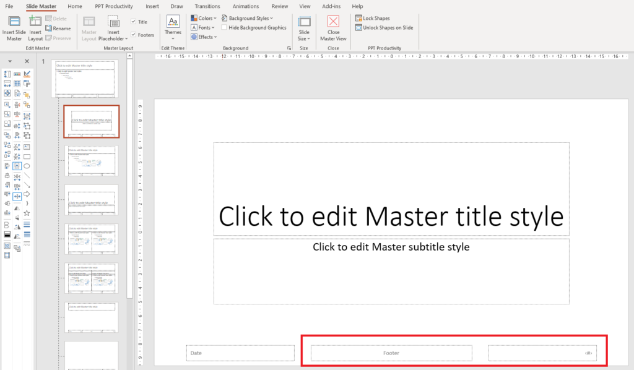Viewport: 634px width, 370px height.
Task: Select the third layout thumbnail with content
Action: 92,161
